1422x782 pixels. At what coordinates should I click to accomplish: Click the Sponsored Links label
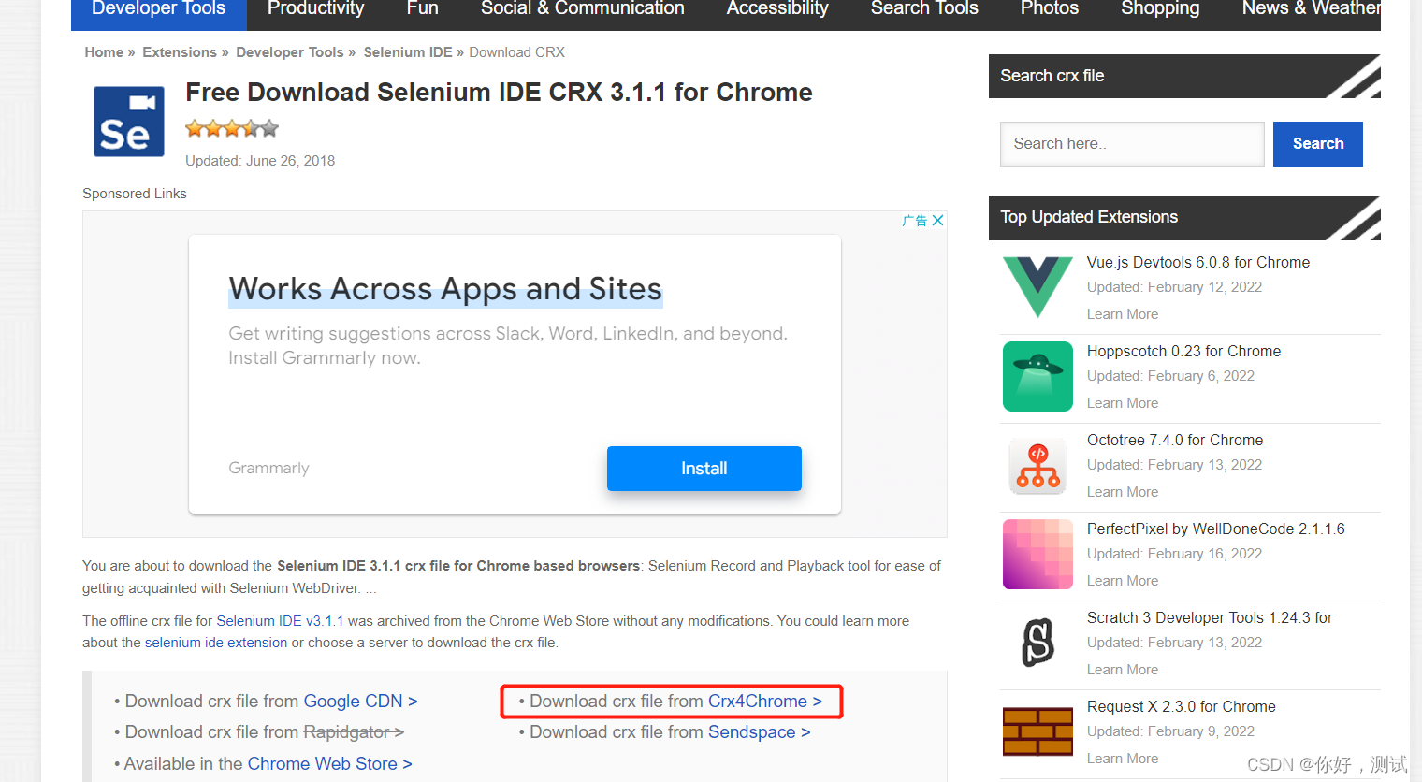pos(135,194)
